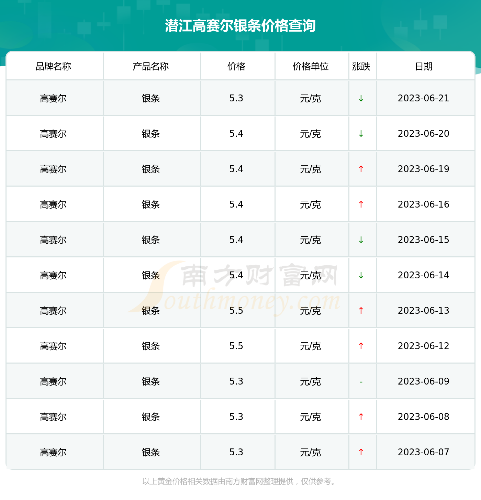Viewport: 481px width, 500px height.
Task: Select the date cell 2023-06-12
Action: coord(424,346)
